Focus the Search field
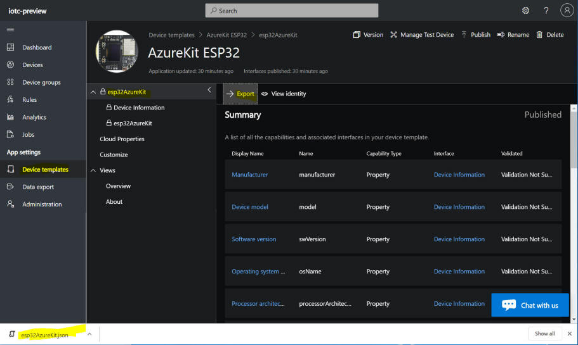The height and width of the screenshot is (345, 578). (292, 11)
